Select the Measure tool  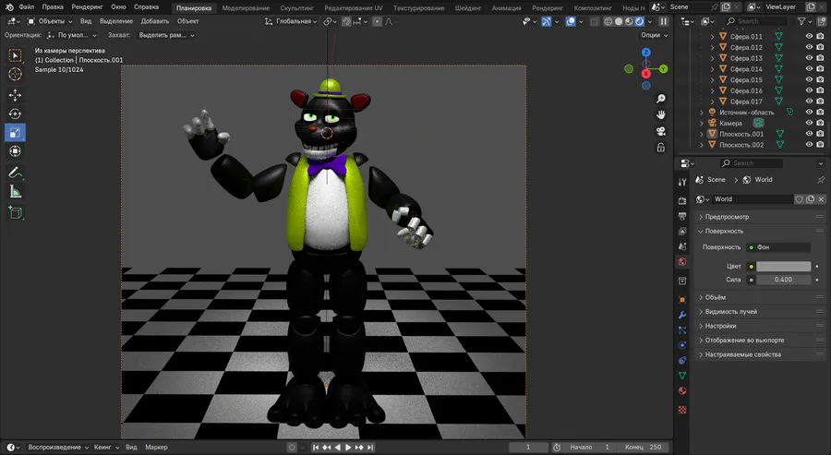click(15, 192)
